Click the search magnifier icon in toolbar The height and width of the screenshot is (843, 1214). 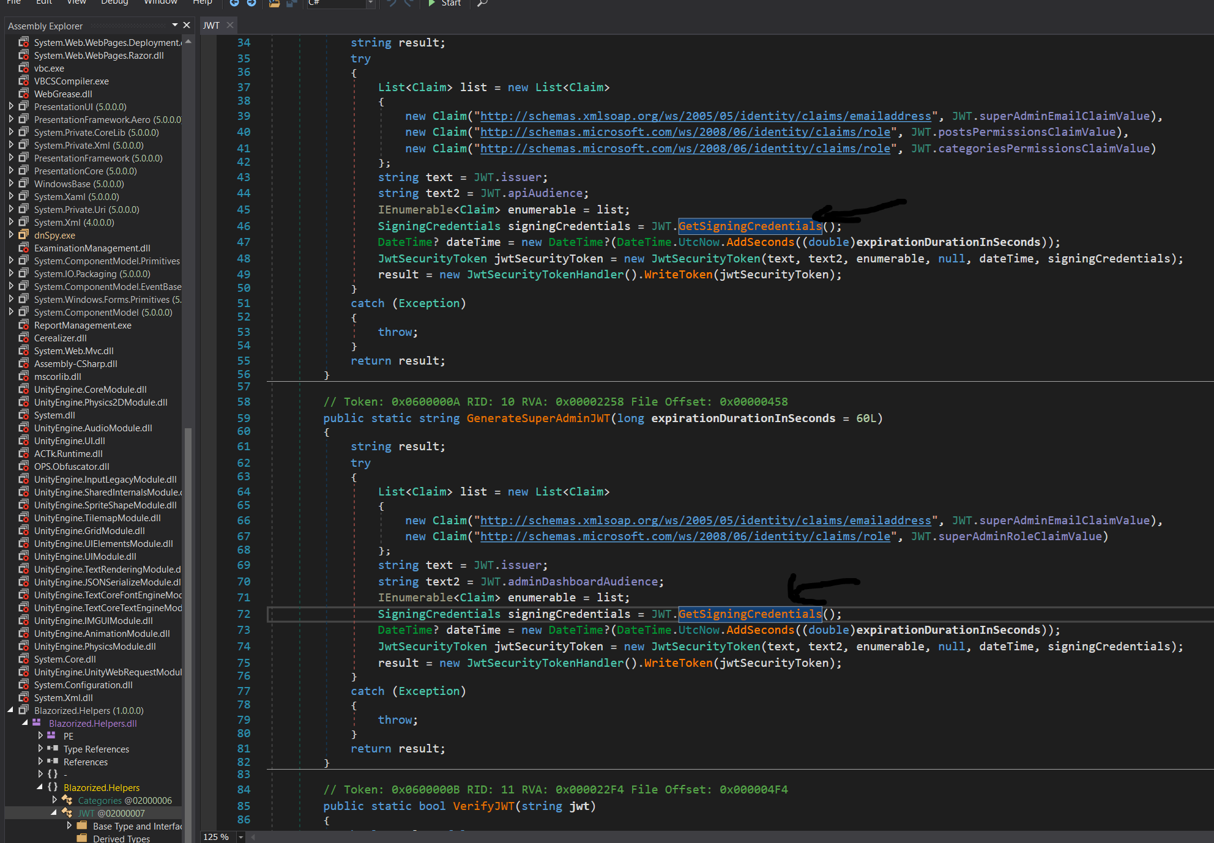click(x=482, y=3)
